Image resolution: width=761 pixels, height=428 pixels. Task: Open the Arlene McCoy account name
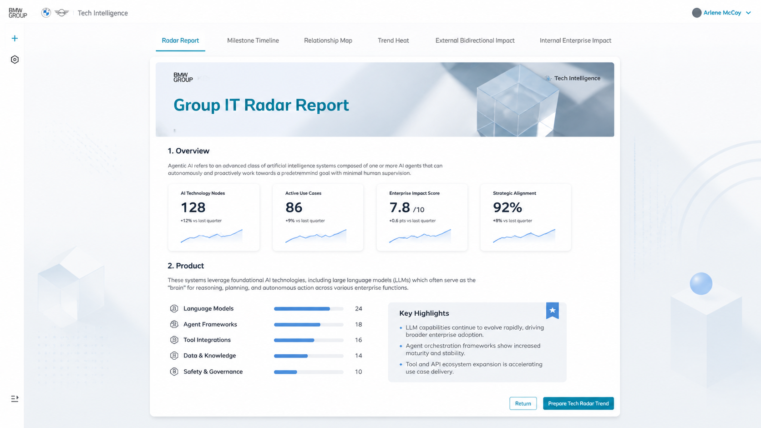coord(722,13)
